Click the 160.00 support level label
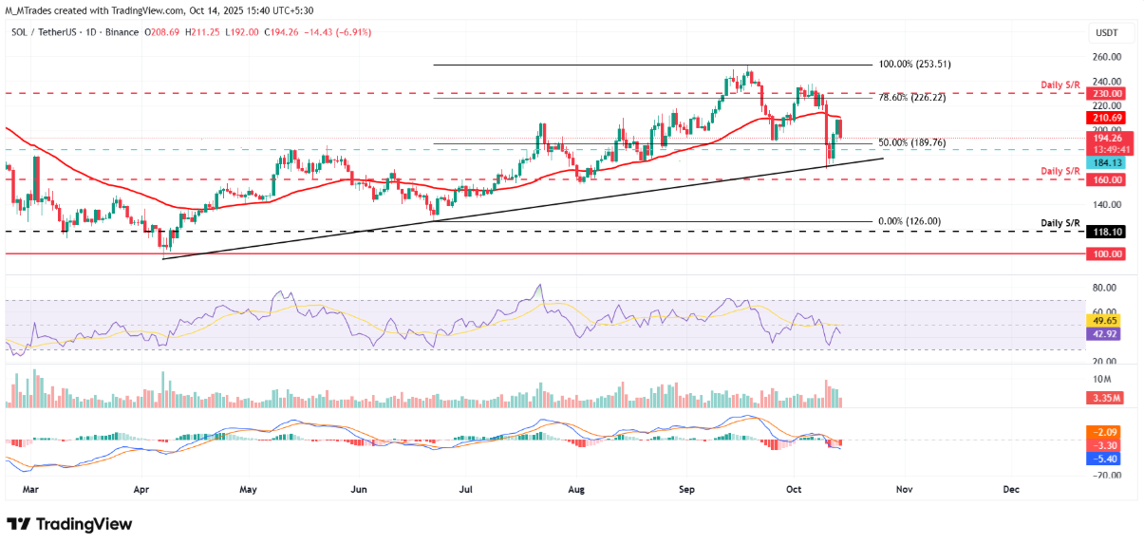 [x=1106, y=178]
